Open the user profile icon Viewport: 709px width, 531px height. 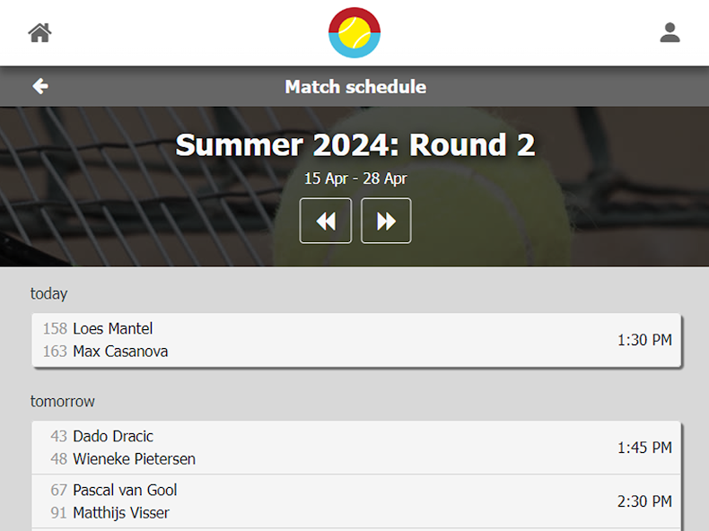click(x=670, y=33)
